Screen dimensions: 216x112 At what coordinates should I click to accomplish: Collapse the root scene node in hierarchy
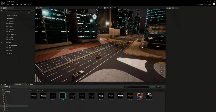(x=5, y=13)
